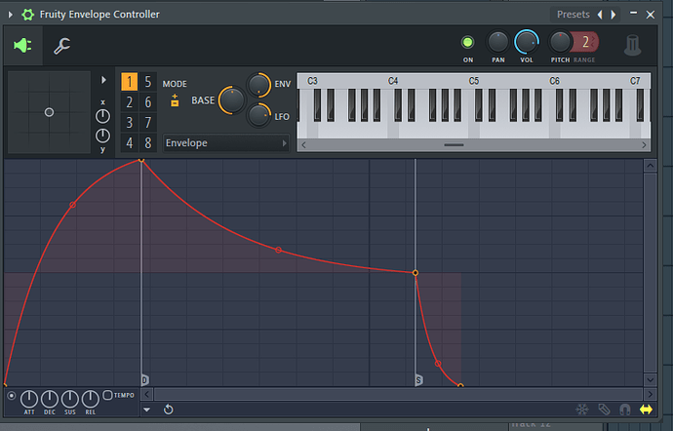The image size is (673, 431).
Task: Expand the plugin window menu arrow
Action: (x=11, y=15)
